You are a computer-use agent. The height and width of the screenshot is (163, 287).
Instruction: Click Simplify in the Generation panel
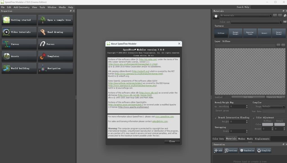tap(264, 150)
